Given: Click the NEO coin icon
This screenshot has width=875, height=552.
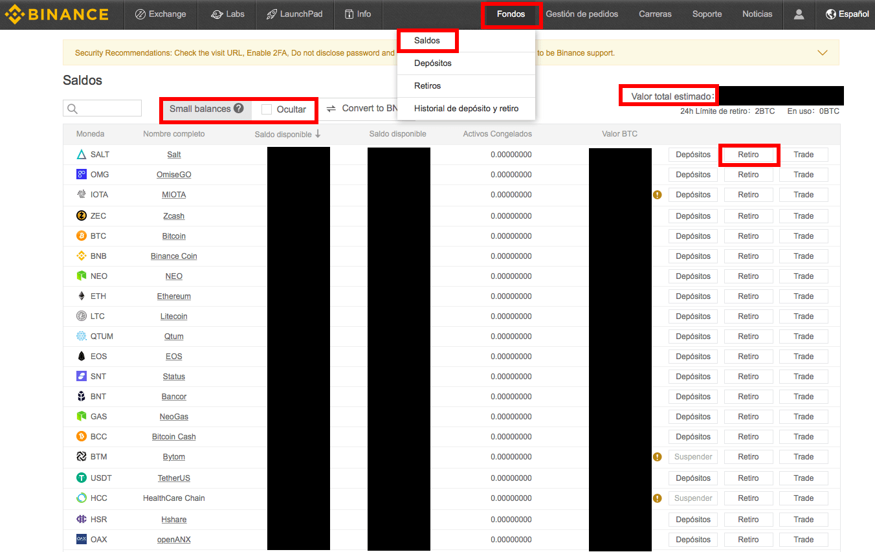Looking at the screenshot, I should coord(82,276).
